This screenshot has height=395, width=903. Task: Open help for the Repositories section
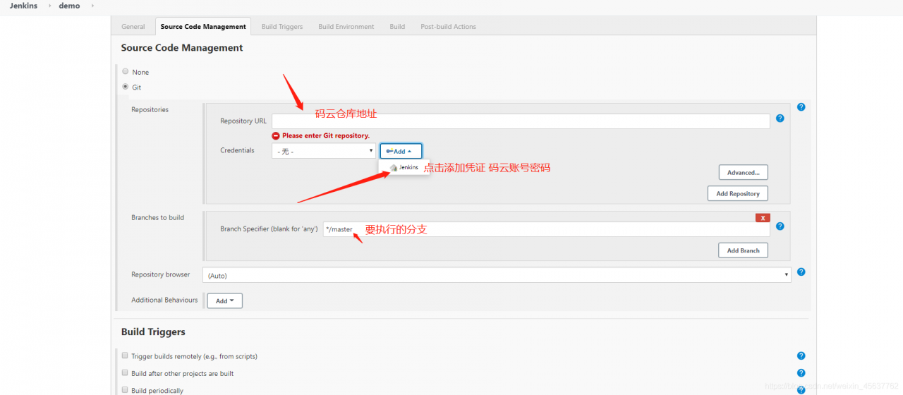pyautogui.click(x=801, y=107)
